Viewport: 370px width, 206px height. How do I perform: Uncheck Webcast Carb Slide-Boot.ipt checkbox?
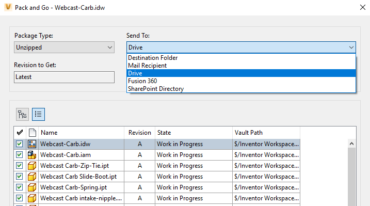coord(19,176)
